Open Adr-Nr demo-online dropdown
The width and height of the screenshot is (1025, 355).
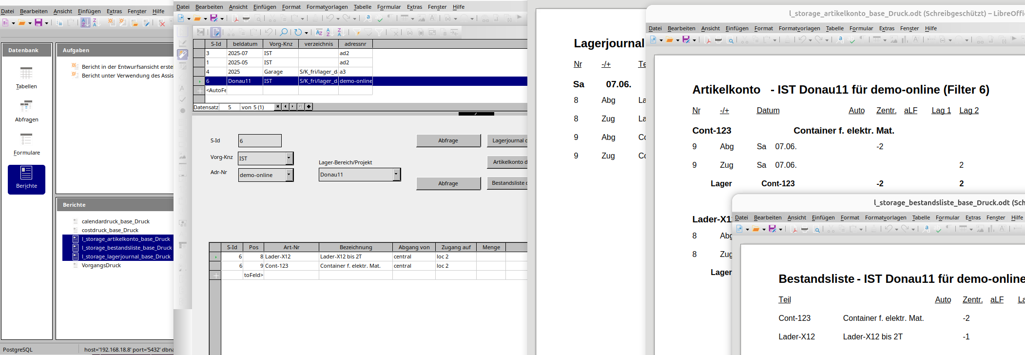point(289,175)
